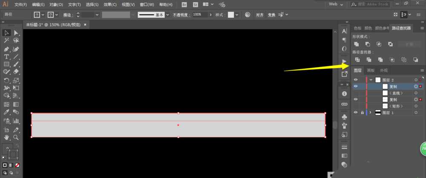Click the Divide pathfinder icon
The image size is (426, 178).
(357, 59)
